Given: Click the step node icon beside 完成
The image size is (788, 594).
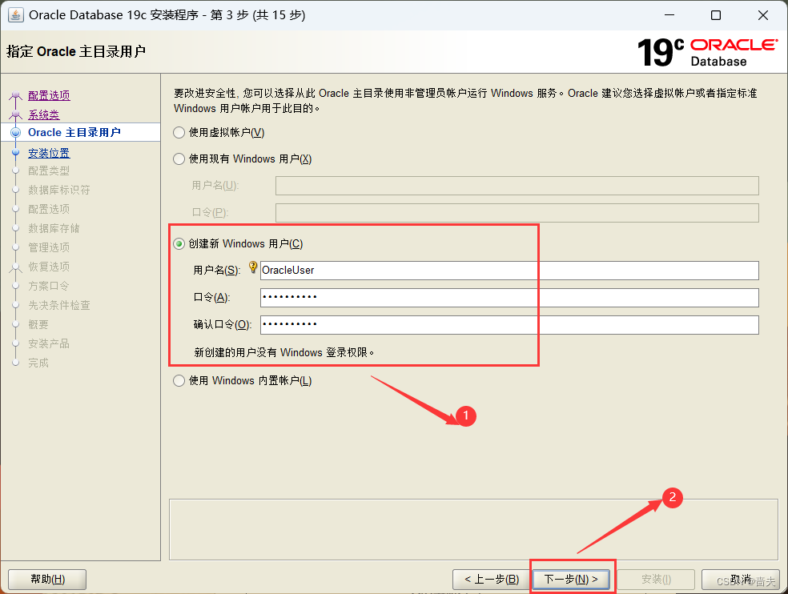Looking at the screenshot, I should pyautogui.click(x=18, y=362).
